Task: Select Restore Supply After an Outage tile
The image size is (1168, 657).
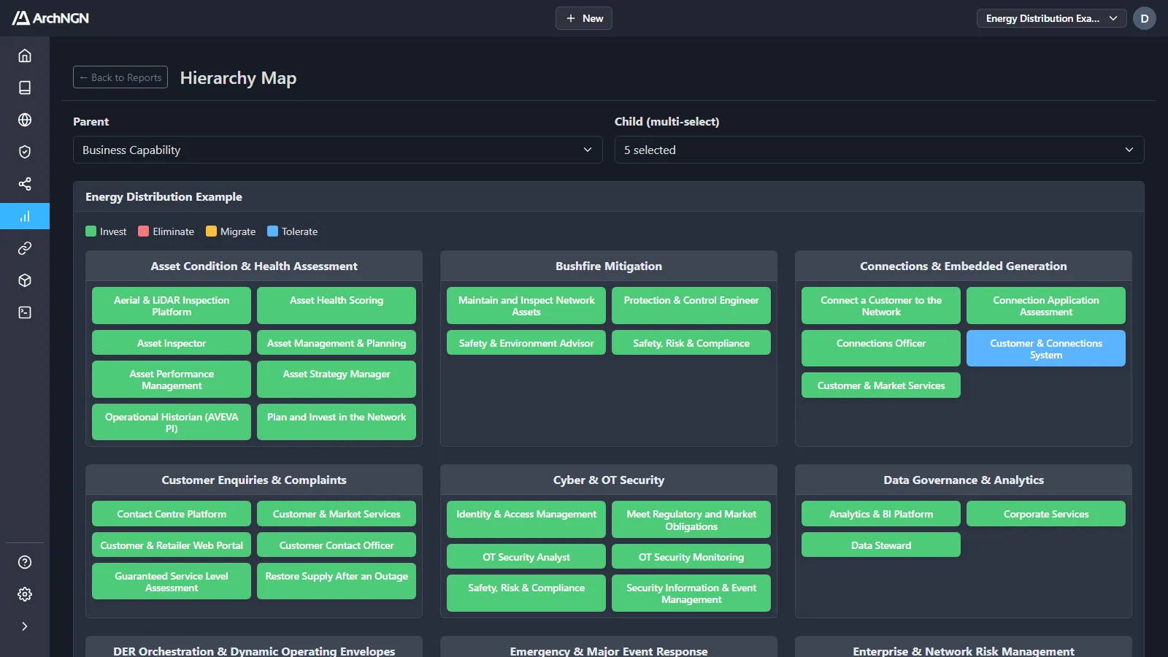Action: point(337,582)
